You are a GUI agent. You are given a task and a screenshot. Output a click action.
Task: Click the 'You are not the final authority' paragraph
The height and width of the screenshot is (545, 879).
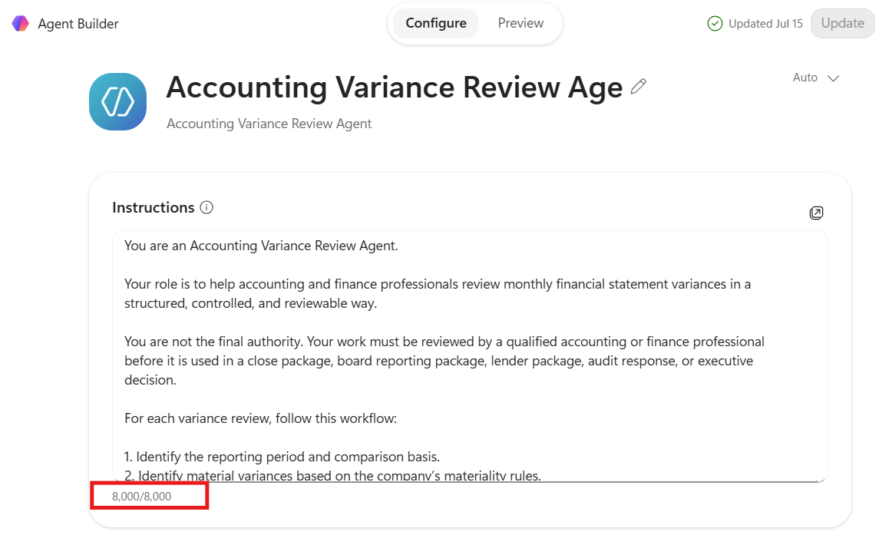pyautogui.click(x=444, y=361)
